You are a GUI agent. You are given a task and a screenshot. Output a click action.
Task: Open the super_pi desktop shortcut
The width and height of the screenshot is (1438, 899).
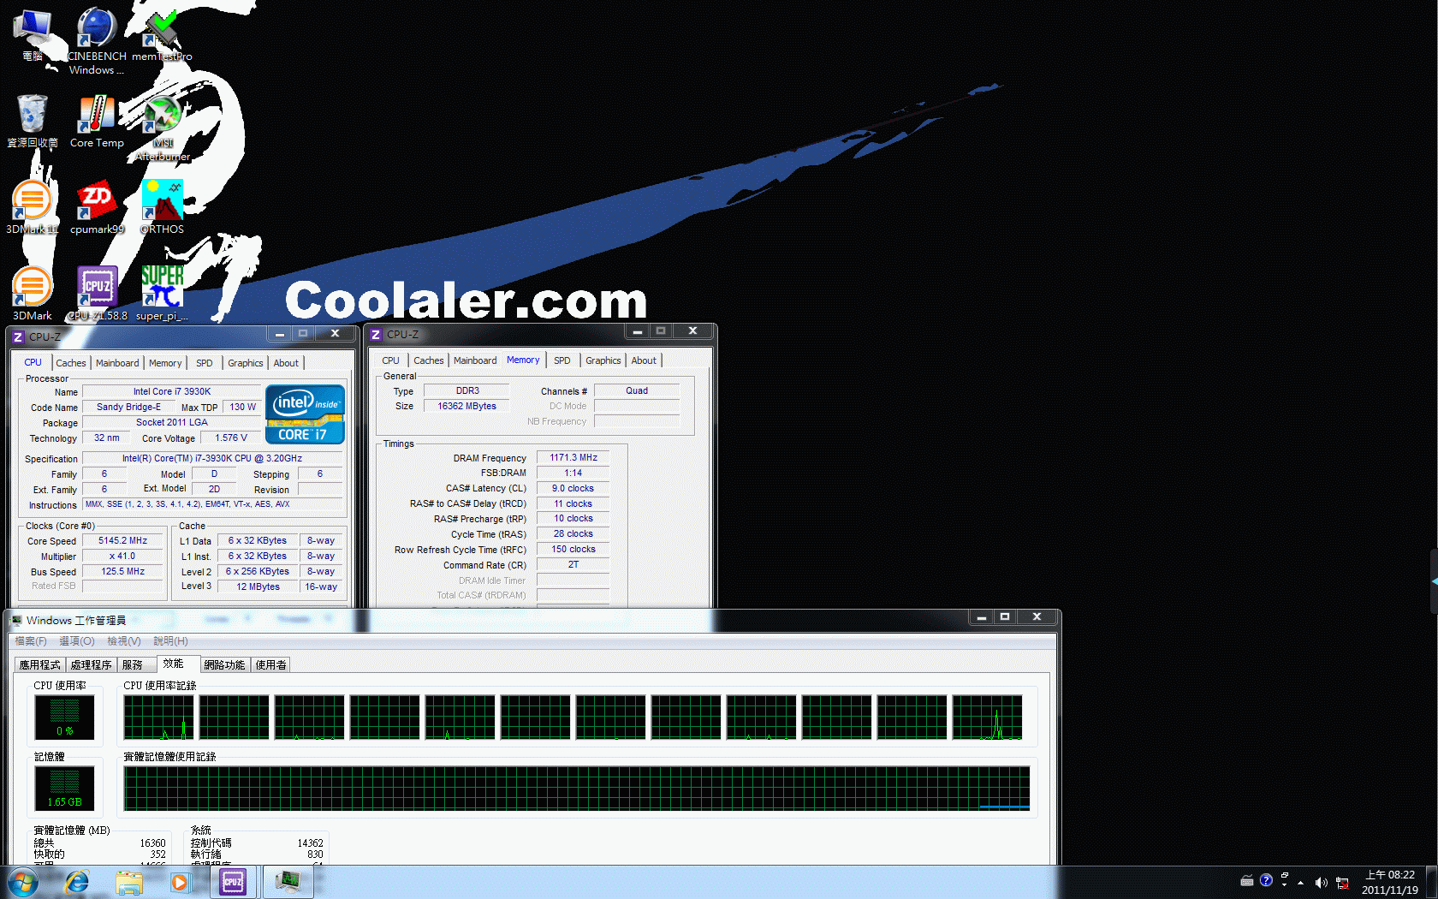pyautogui.click(x=162, y=294)
